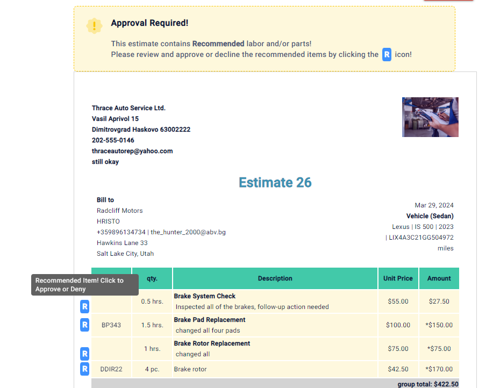This screenshot has width=493, height=388.
Task: Select the Unit Price column header
Action: [398, 278]
